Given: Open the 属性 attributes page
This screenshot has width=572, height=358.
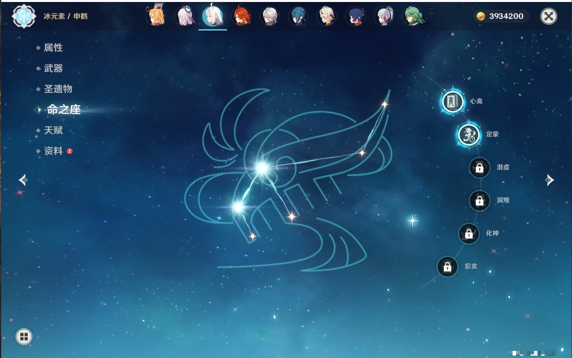Looking at the screenshot, I should pyautogui.click(x=53, y=48).
